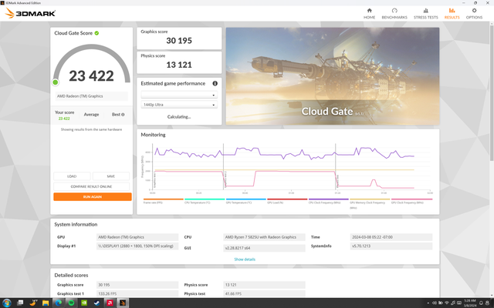Click the Your score value 23 422
Viewport: 494px width, 308px height.
tap(64, 119)
